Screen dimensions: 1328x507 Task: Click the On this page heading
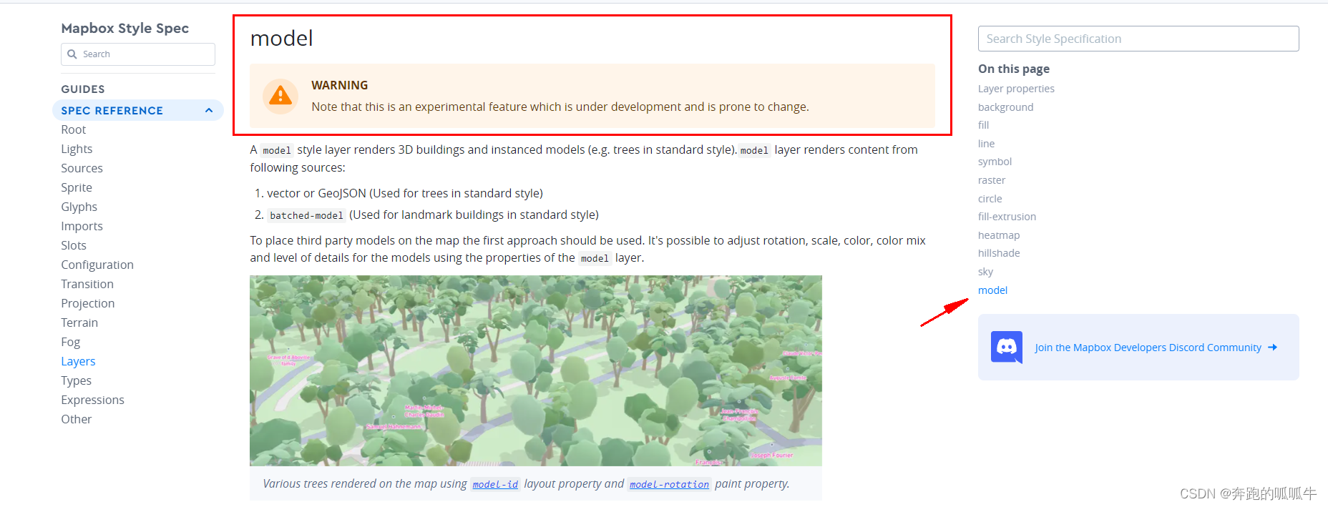tap(1014, 69)
